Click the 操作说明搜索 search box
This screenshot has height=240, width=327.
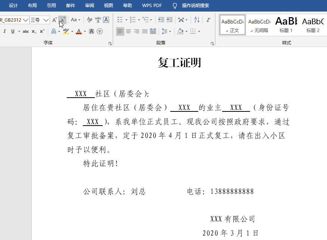pyautogui.click(x=195, y=6)
